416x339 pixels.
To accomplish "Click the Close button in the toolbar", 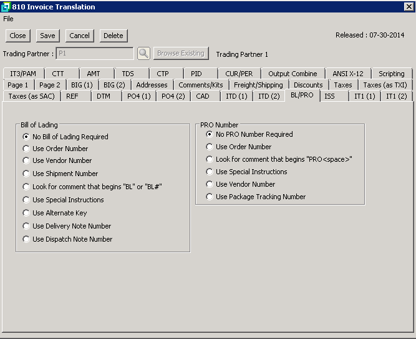I will [17, 36].
